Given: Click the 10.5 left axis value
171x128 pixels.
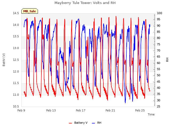Looking at the screenshot, I should point(16,106).
